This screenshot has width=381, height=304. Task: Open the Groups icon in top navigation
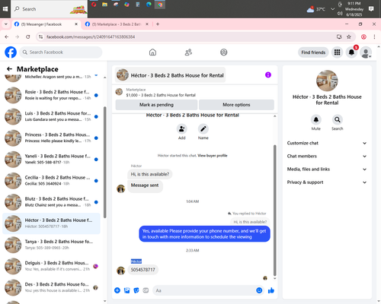tap(224, 52)
